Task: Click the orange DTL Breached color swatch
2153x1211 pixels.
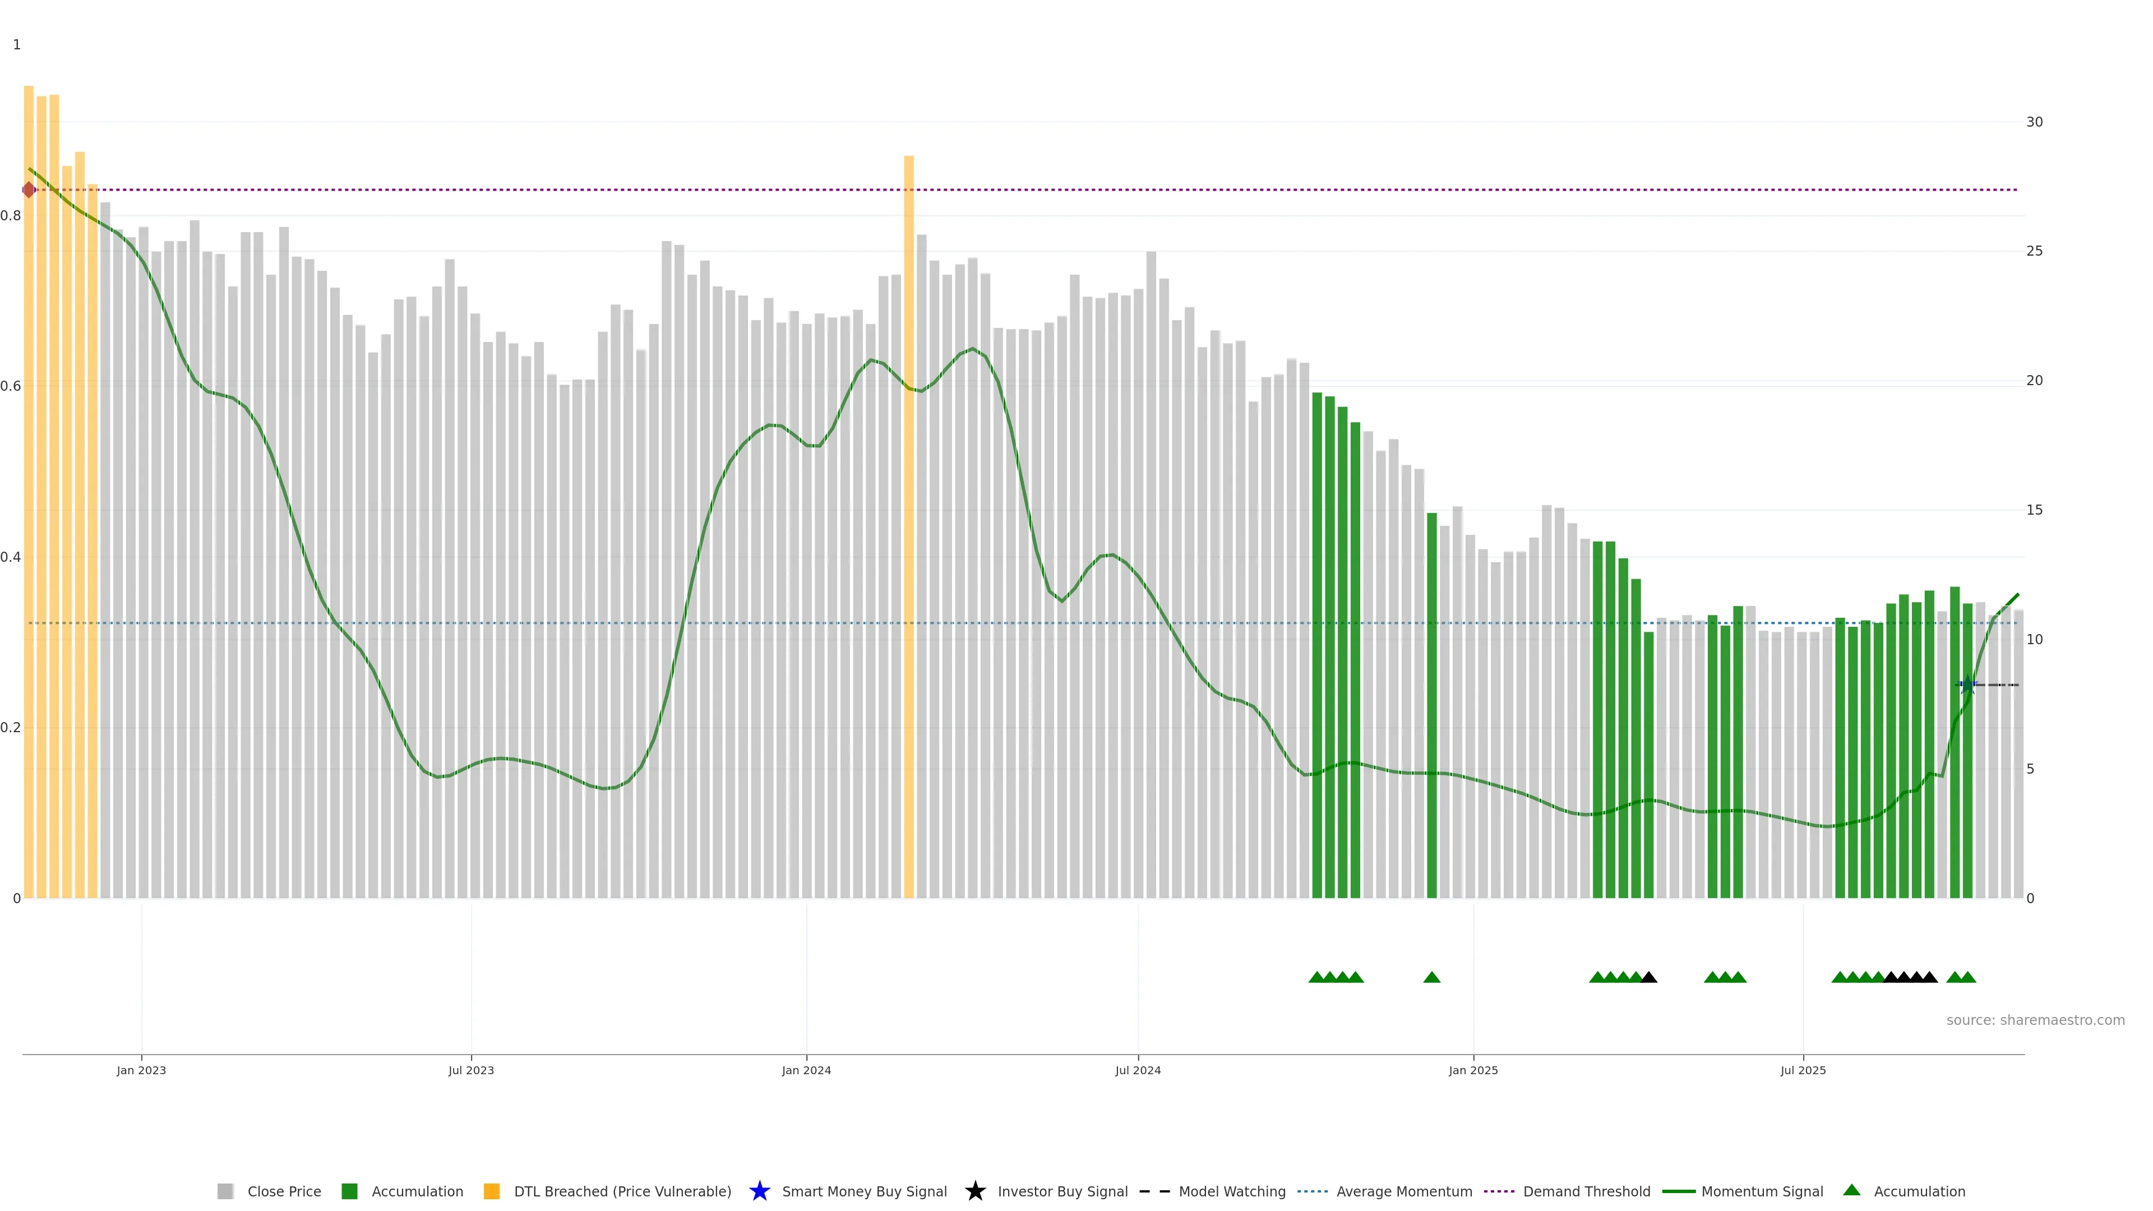Action: [492, 1191]
